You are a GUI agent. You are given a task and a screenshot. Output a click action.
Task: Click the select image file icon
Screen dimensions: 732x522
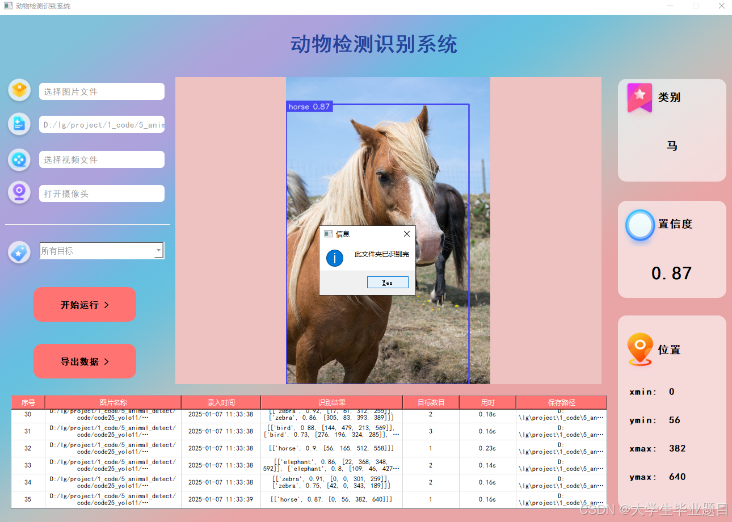pos(19,90)
